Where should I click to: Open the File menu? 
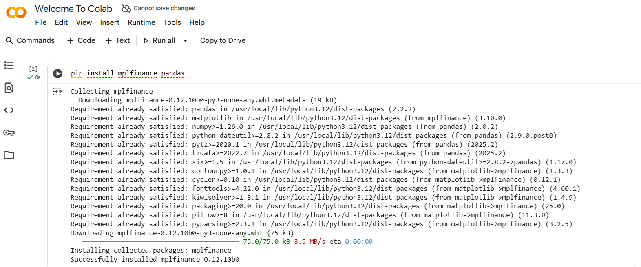pyautogui.click(x=41, y=22)
